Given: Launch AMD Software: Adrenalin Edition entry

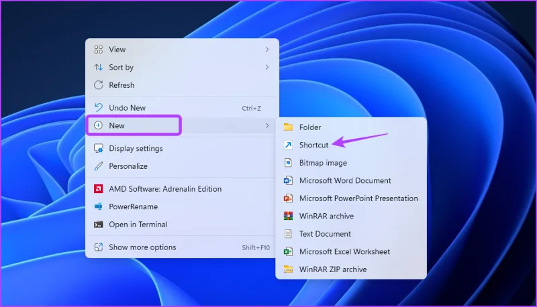Looking at the screenshot, I should click(182, 189).
